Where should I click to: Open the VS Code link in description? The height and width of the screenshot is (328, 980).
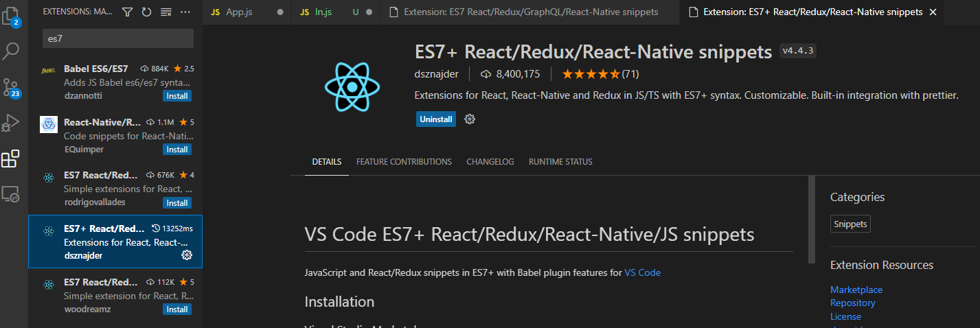tap(643, 272)
